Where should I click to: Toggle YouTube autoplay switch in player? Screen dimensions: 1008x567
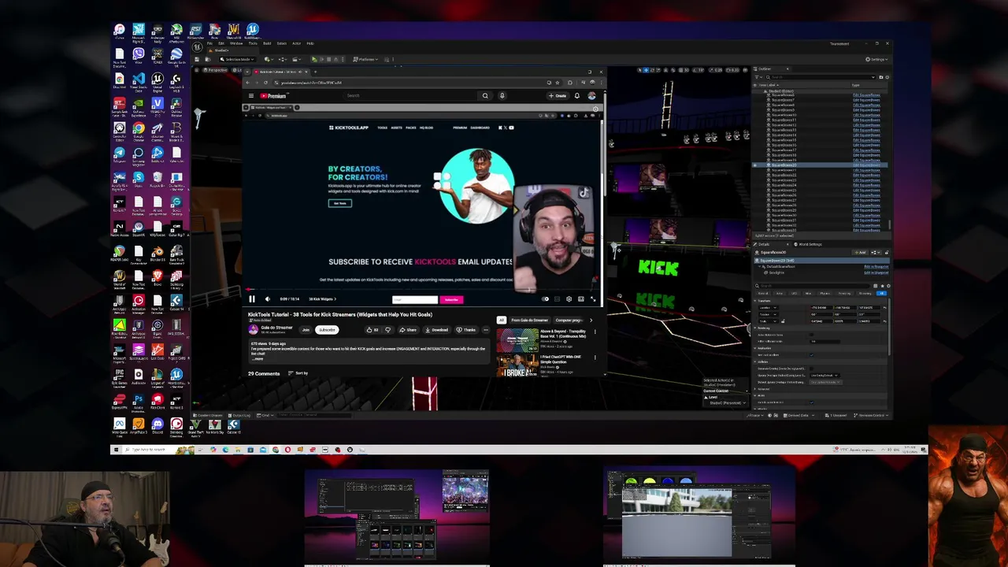[x=545, y=299]
